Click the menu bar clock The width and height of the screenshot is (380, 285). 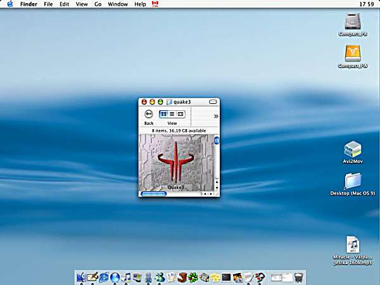coord(367,4)
